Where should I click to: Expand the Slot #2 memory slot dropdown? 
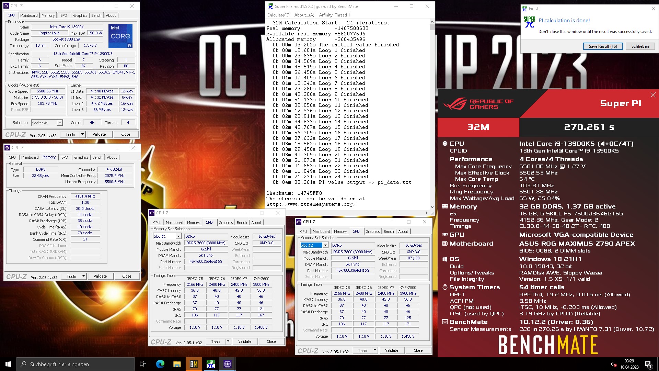pos(325,245)
